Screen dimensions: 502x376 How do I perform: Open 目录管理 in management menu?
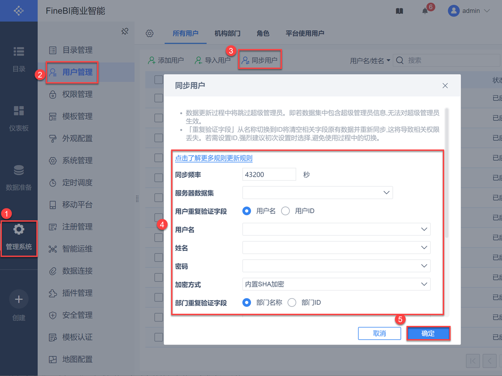86,50
